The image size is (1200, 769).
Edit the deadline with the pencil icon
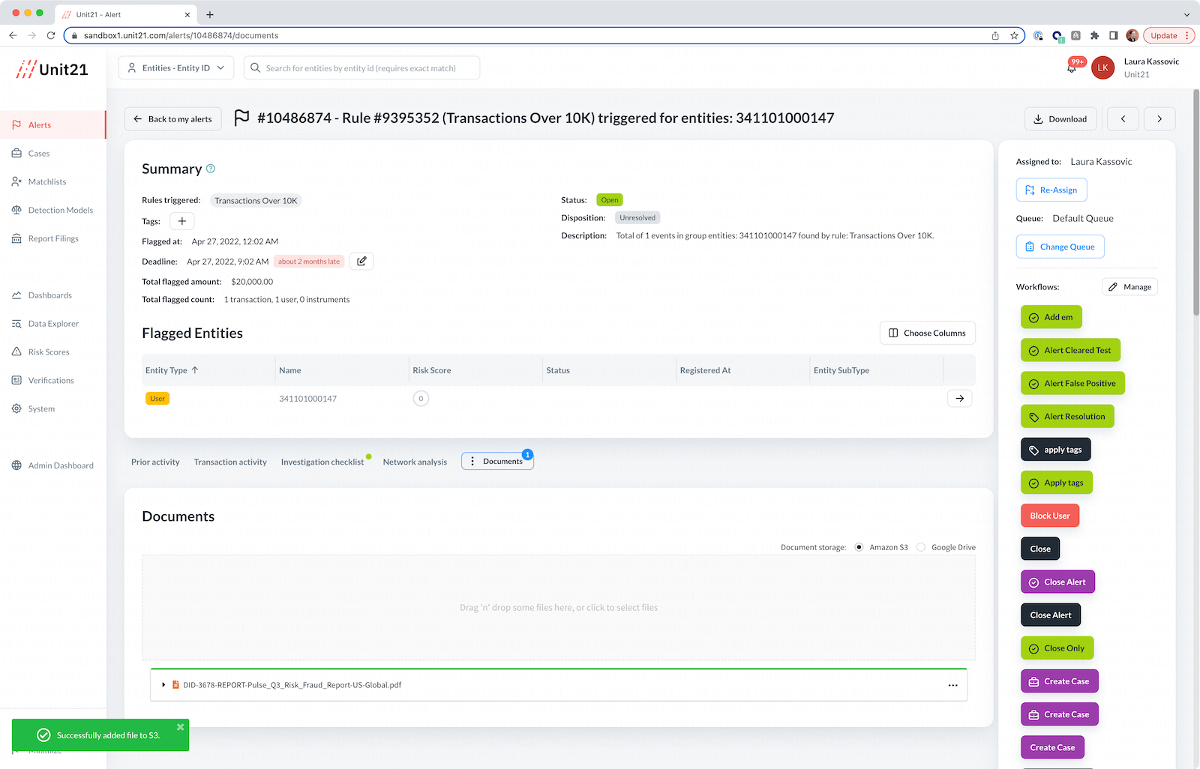click(361, 261)
